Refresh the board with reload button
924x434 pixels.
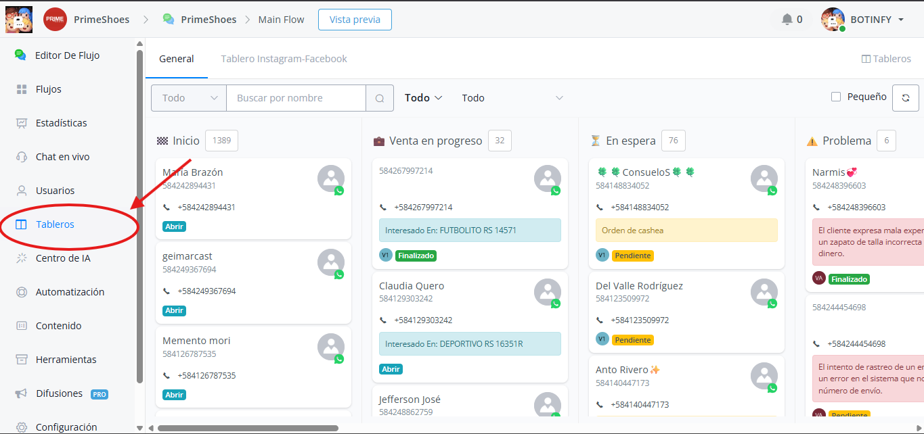tap(906, 98)
